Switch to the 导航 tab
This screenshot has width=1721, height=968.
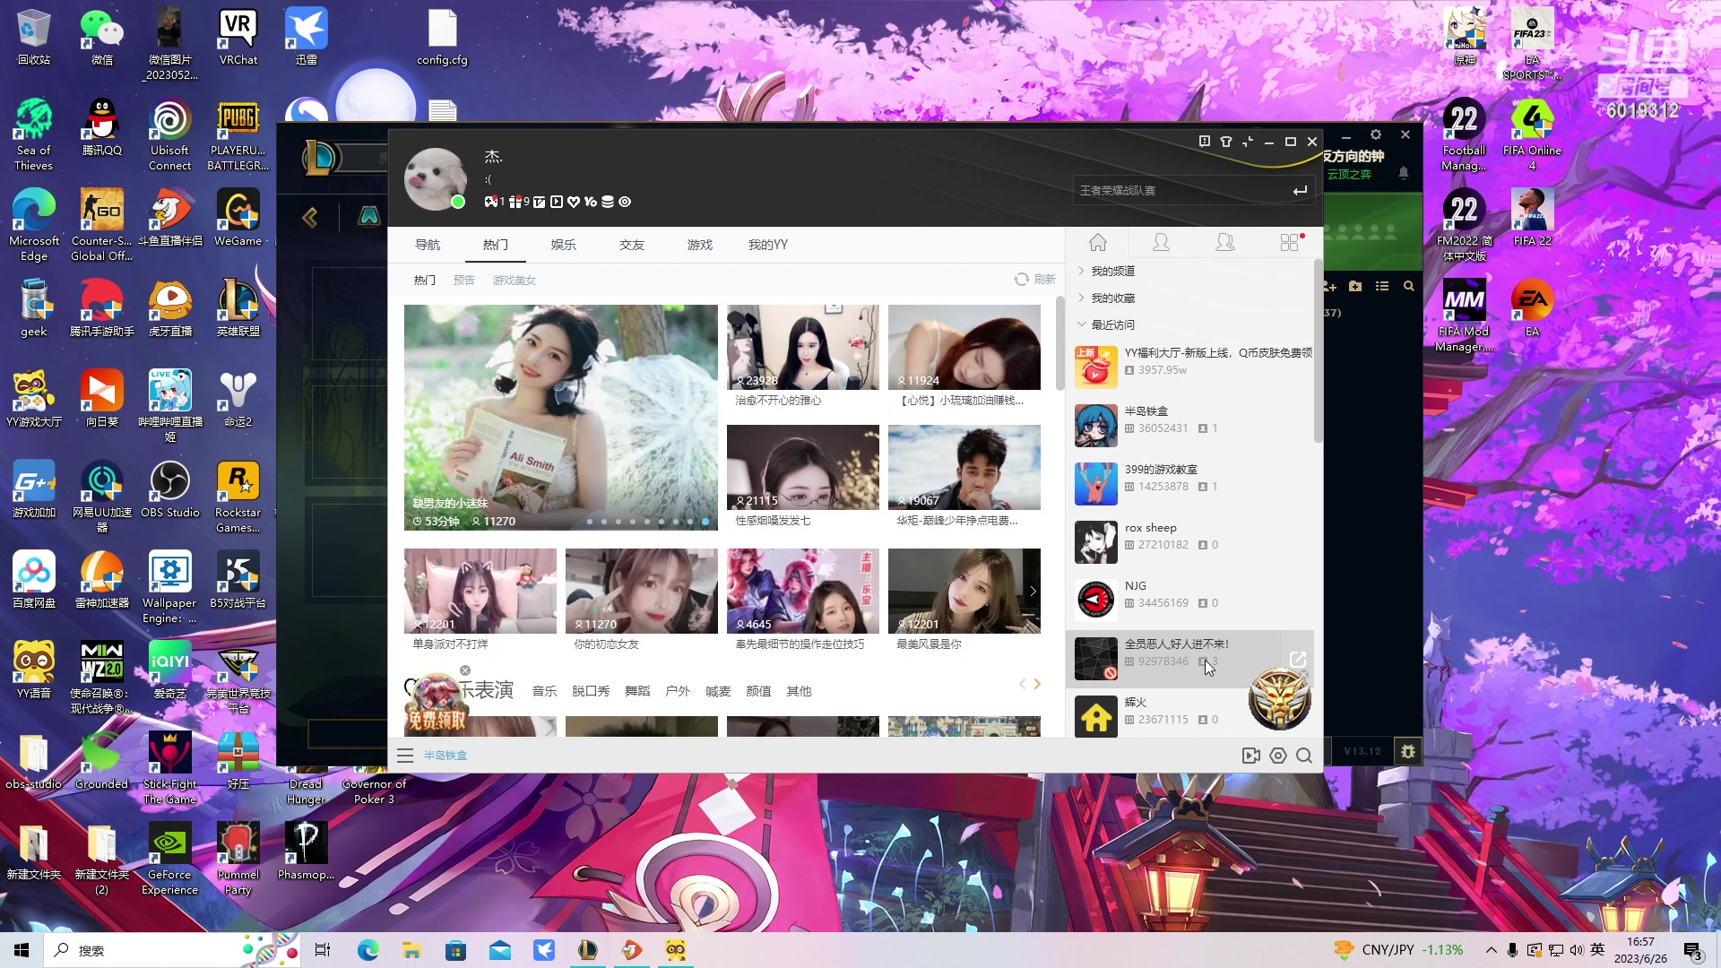click(x=428, y=245)
